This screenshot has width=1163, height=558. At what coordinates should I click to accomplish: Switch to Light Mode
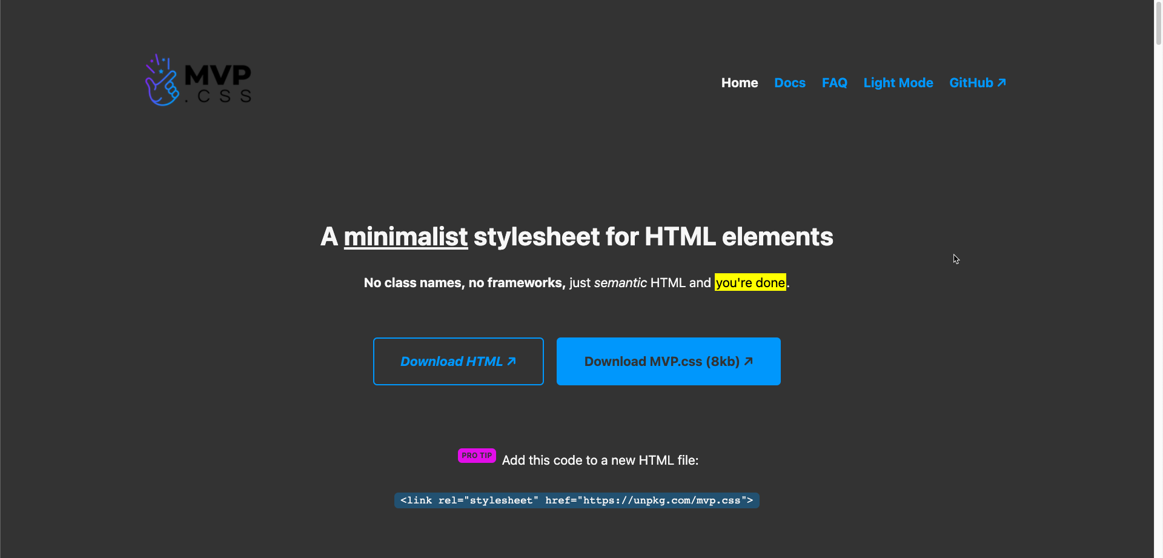(x=898, y=83)
